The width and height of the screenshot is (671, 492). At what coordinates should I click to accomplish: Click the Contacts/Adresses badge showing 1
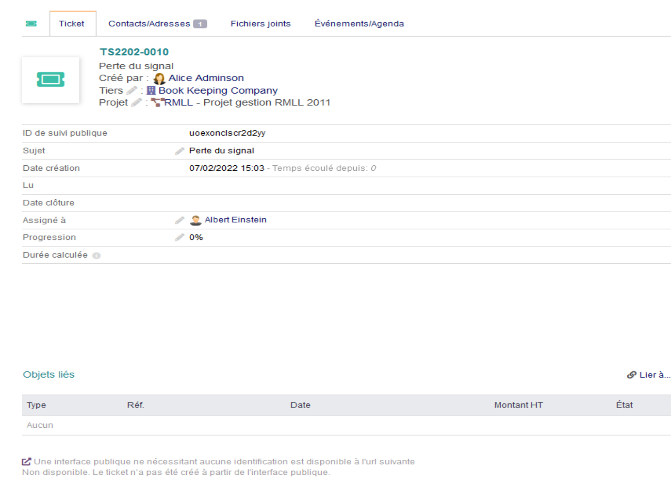click(200, 24)
